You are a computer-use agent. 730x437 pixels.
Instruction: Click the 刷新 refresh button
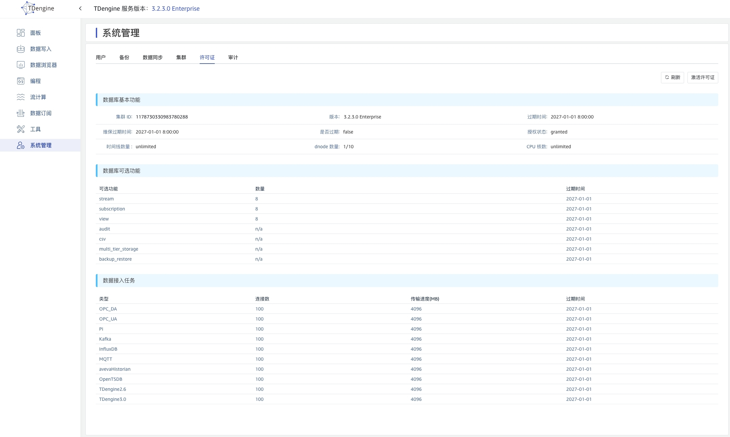coord(672,78)
